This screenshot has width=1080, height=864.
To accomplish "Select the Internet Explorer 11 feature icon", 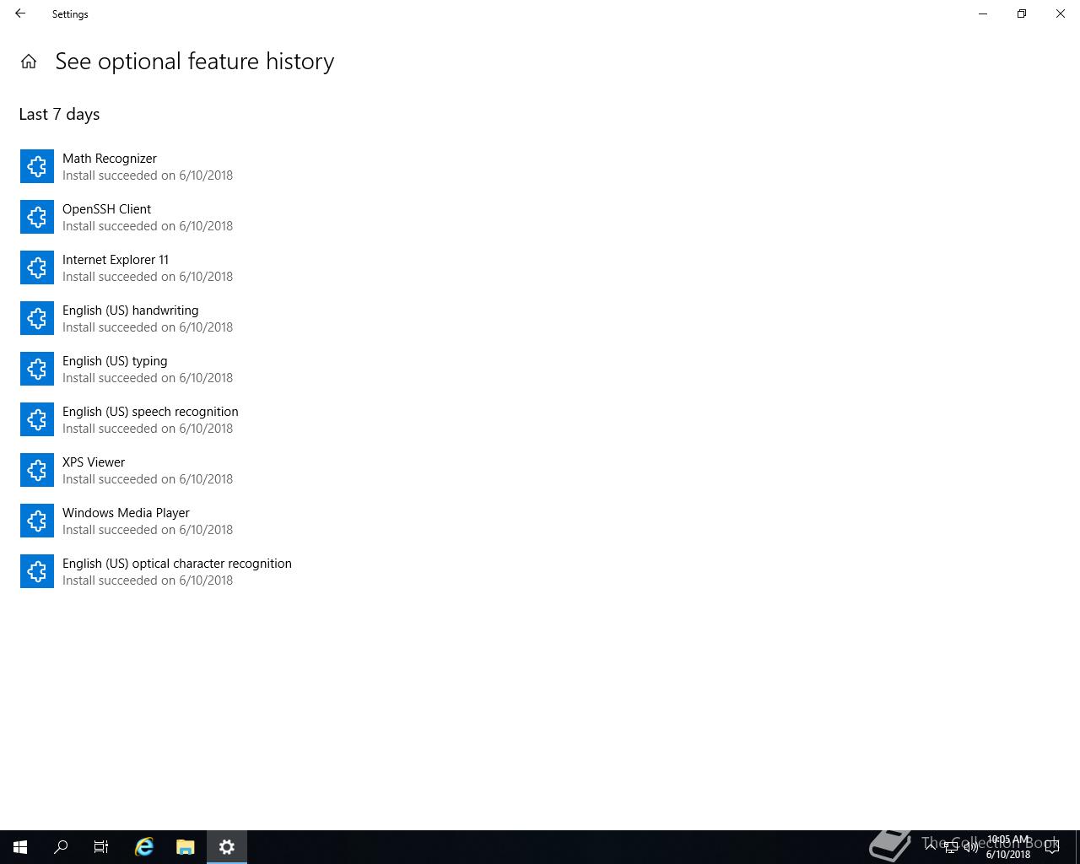I will tap(37, 267).
